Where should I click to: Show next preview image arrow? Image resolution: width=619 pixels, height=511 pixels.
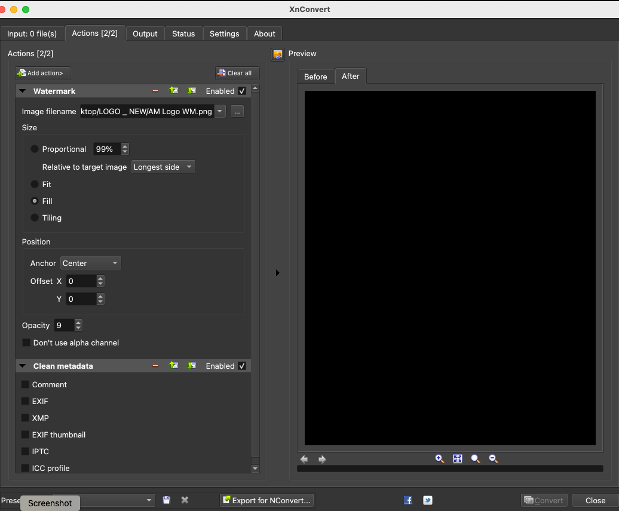(323, 459)
